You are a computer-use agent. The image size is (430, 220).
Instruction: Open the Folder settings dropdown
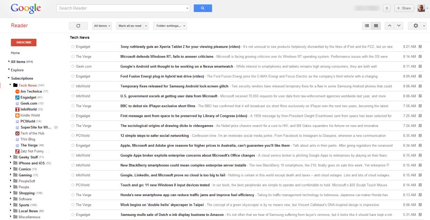pyautogui.click(x=170, y=26)
